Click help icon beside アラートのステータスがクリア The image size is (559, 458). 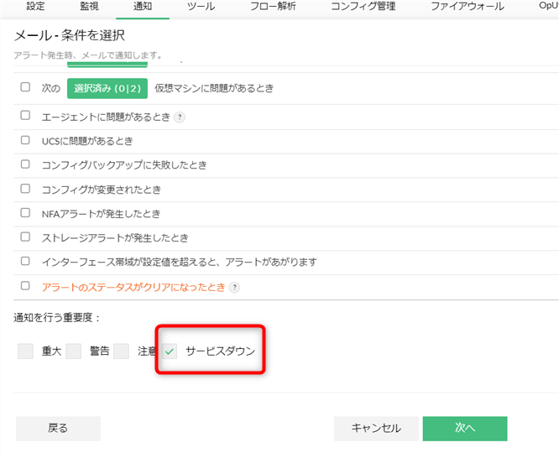tap(234, 287)
